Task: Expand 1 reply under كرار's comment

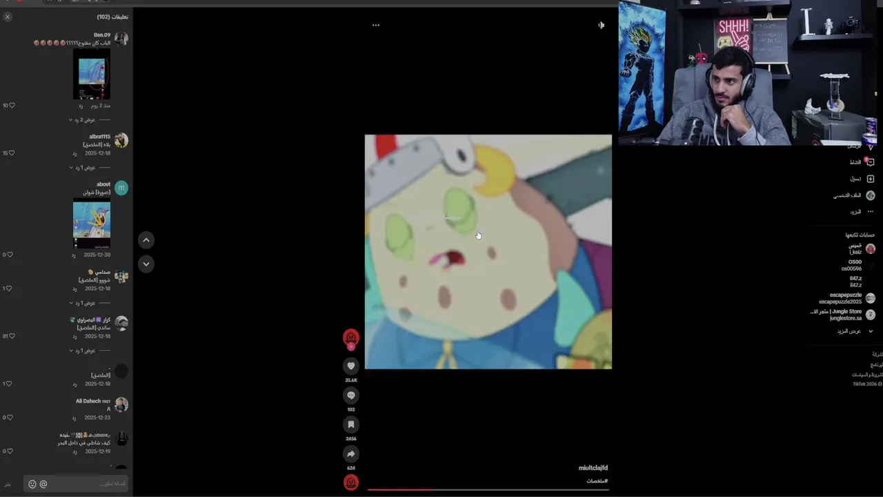Action: coord(82,351)
